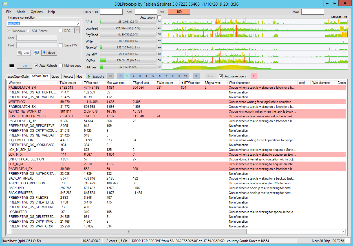Viewport: 353px width, 246px height.
Task: Click the Stat filter input field
Action: coord(146,12)
